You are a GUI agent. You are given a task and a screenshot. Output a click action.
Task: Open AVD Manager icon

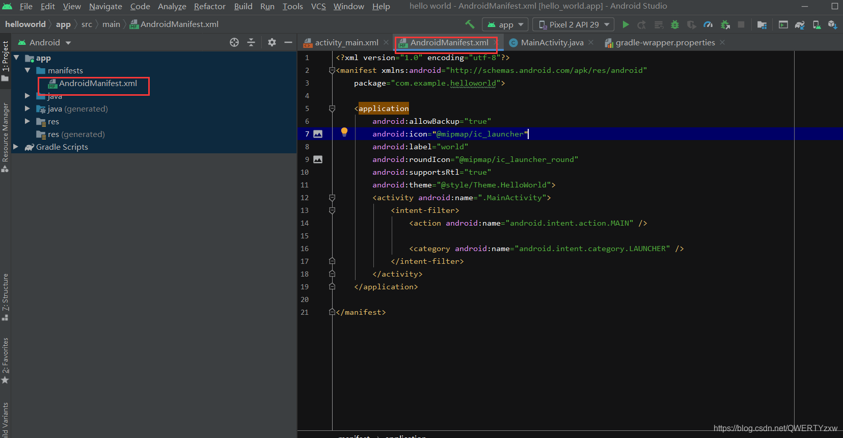817,24
